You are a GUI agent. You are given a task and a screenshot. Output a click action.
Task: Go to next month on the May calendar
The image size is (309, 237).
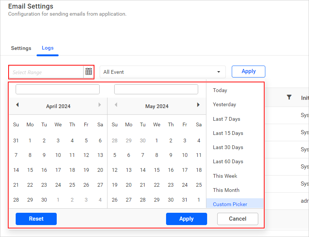tap(198, 105)
